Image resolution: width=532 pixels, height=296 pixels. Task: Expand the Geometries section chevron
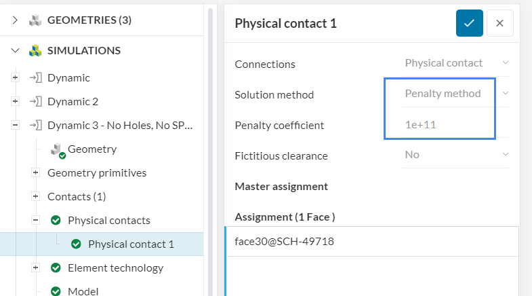[15, 20]
